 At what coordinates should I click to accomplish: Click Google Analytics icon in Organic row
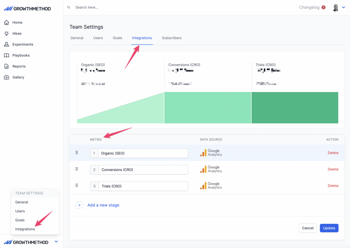pos(211,153)
